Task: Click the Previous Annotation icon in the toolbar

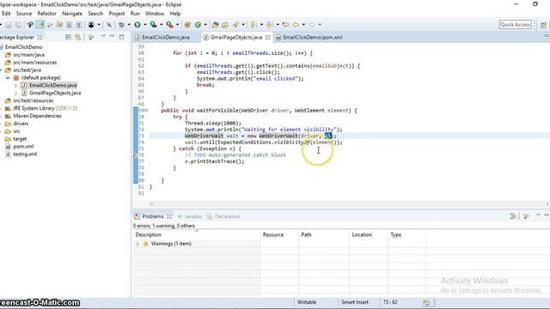Action: point(269,25)
